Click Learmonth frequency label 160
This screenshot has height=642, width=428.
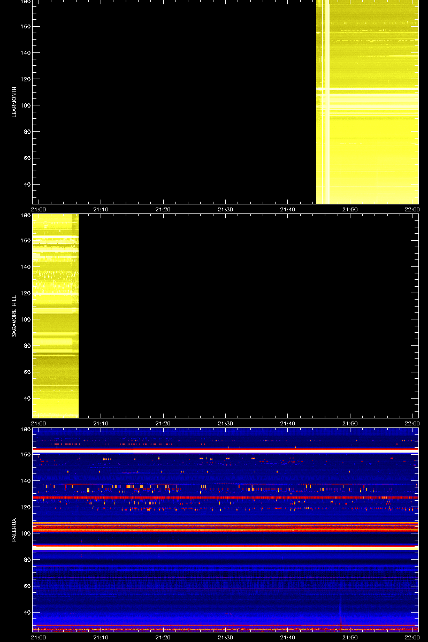click(x=25, y=26)
